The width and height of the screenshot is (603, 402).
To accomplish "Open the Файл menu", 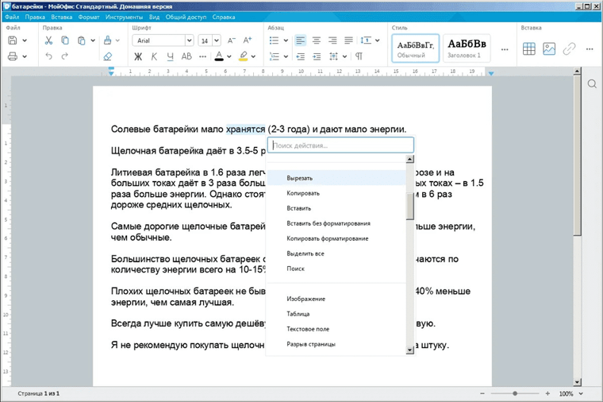I will click(12, 17).
